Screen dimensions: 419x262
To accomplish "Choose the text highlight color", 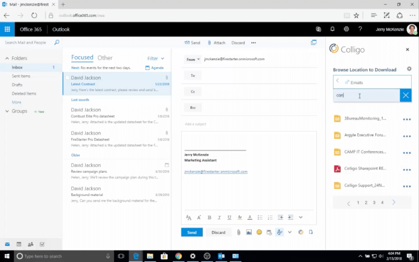I will (240, 217).
